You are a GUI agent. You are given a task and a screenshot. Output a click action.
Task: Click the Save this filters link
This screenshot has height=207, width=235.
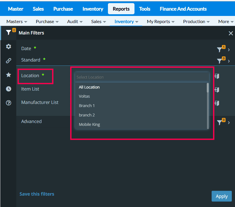(x=37, y=194)
